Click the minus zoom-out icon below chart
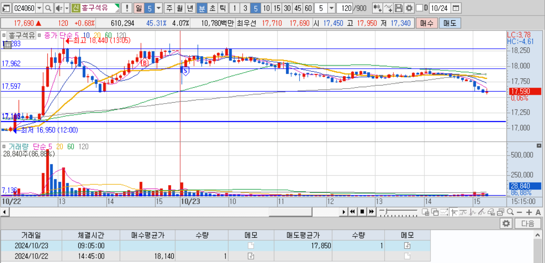The height and width of the screenshot is (263, 545). pyautogui.click(x=519, y=212)
